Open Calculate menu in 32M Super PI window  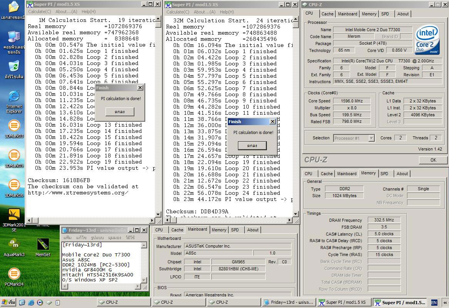(178, 12)
